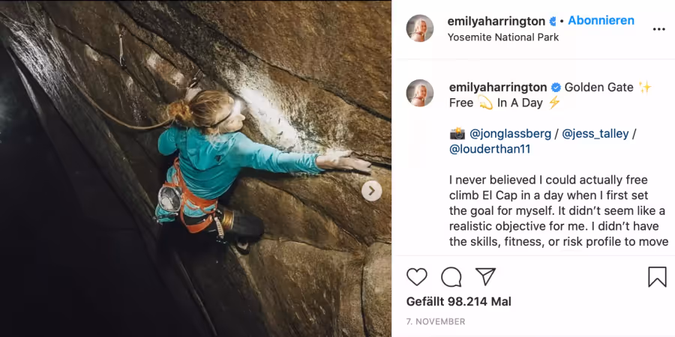Click the caption profile picture avatar
675x337 pixels.
[x=420, y=93]
